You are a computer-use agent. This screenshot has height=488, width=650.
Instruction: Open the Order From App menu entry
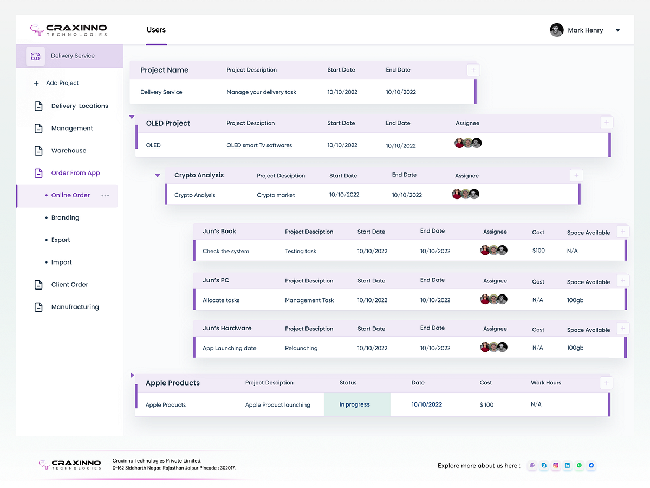point(75,172)
